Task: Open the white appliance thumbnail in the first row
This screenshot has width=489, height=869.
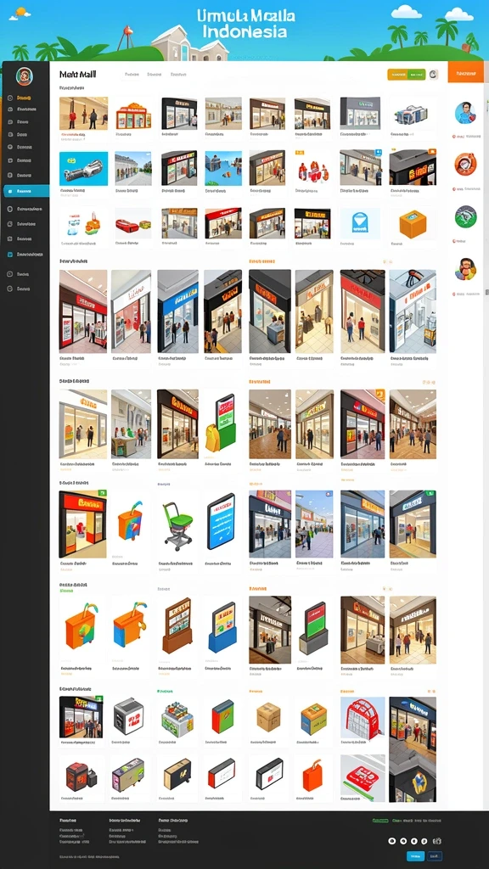Action: click(412, 115)
